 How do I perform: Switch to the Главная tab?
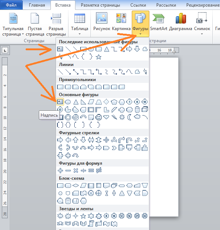tap(37, 5)
